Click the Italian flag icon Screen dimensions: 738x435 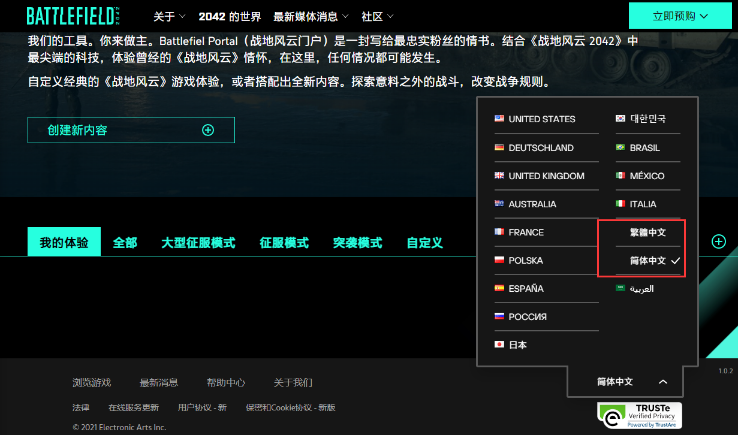620,204
